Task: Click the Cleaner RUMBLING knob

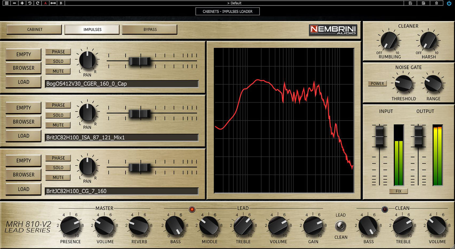Action: click(x=389, y=41)
